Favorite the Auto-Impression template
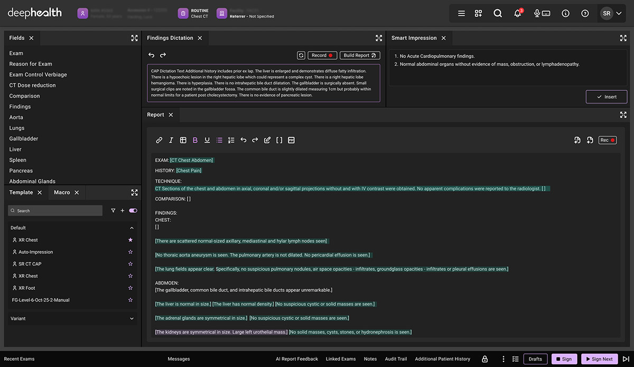The height and width of the screenshot is (367, 634). point(130,252)
